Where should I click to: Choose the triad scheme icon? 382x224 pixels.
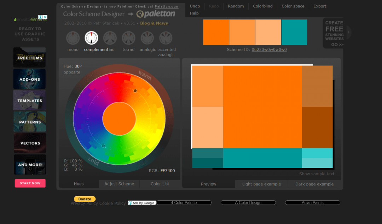coord(110,38)
